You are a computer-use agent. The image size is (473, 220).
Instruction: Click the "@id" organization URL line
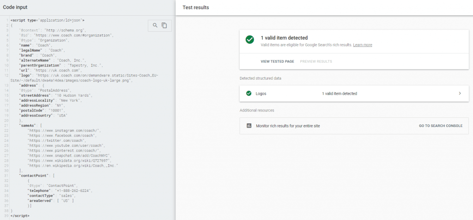[66, 35]
